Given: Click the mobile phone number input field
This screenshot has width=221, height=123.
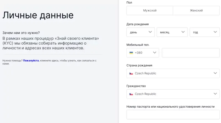Looking at the screenshot, I should (191, 53).
